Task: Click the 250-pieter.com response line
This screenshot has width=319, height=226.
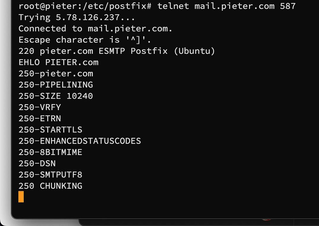Action: [x=56, y=74]
